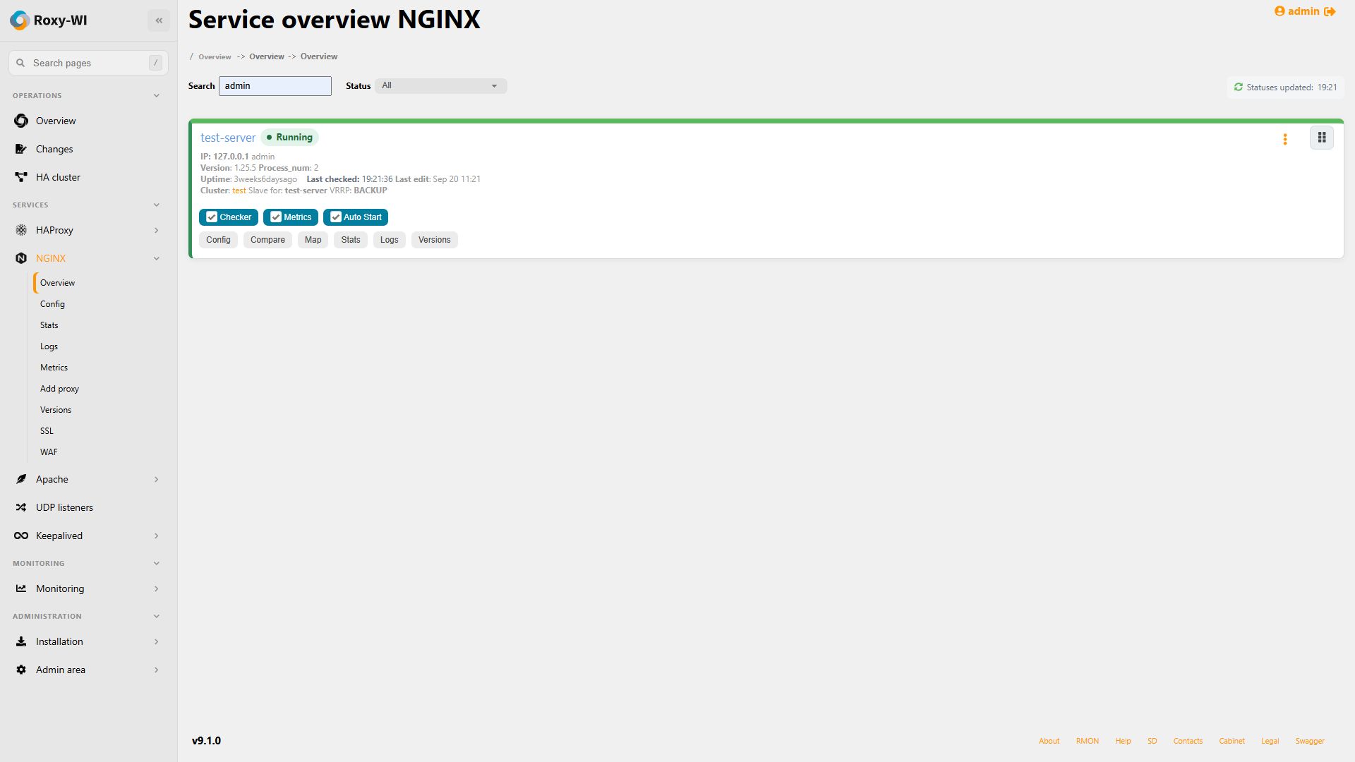Click the Roxy-WI logo icon
1355x762 pixels.
point(20,20)
